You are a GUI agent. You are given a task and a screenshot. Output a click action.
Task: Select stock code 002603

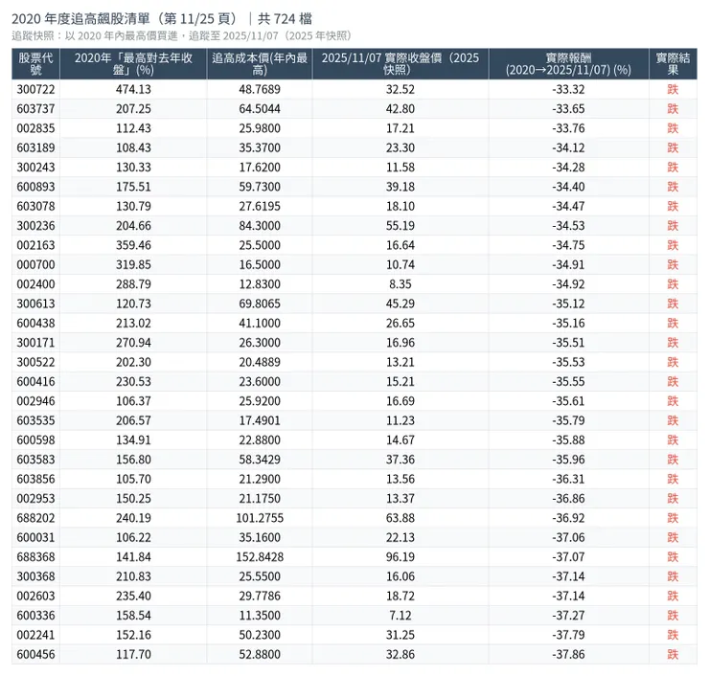tap(35, 596)
